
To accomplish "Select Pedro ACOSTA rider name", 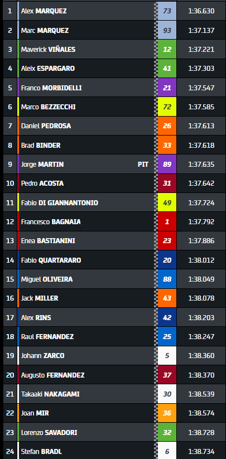I will [42, 183].
